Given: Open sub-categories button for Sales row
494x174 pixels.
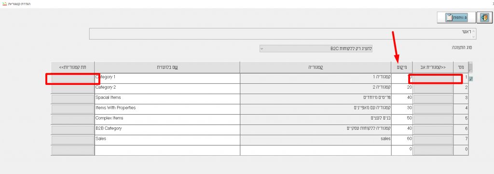Looking at the screenshot, I should tap(73, 140).
